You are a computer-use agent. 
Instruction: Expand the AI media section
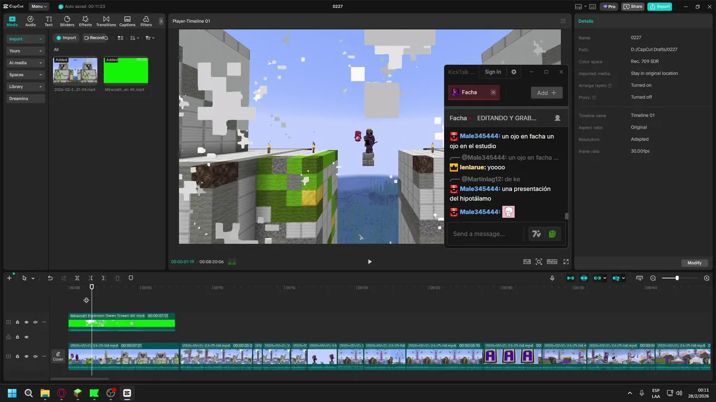pos(26,63)
